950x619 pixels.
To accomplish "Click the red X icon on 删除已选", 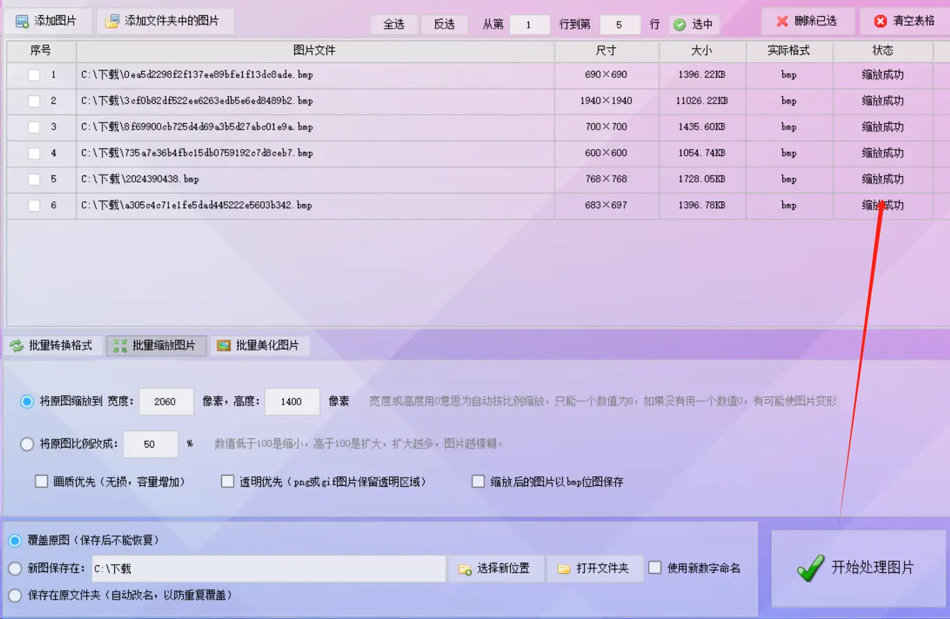I will coord(782,22).
